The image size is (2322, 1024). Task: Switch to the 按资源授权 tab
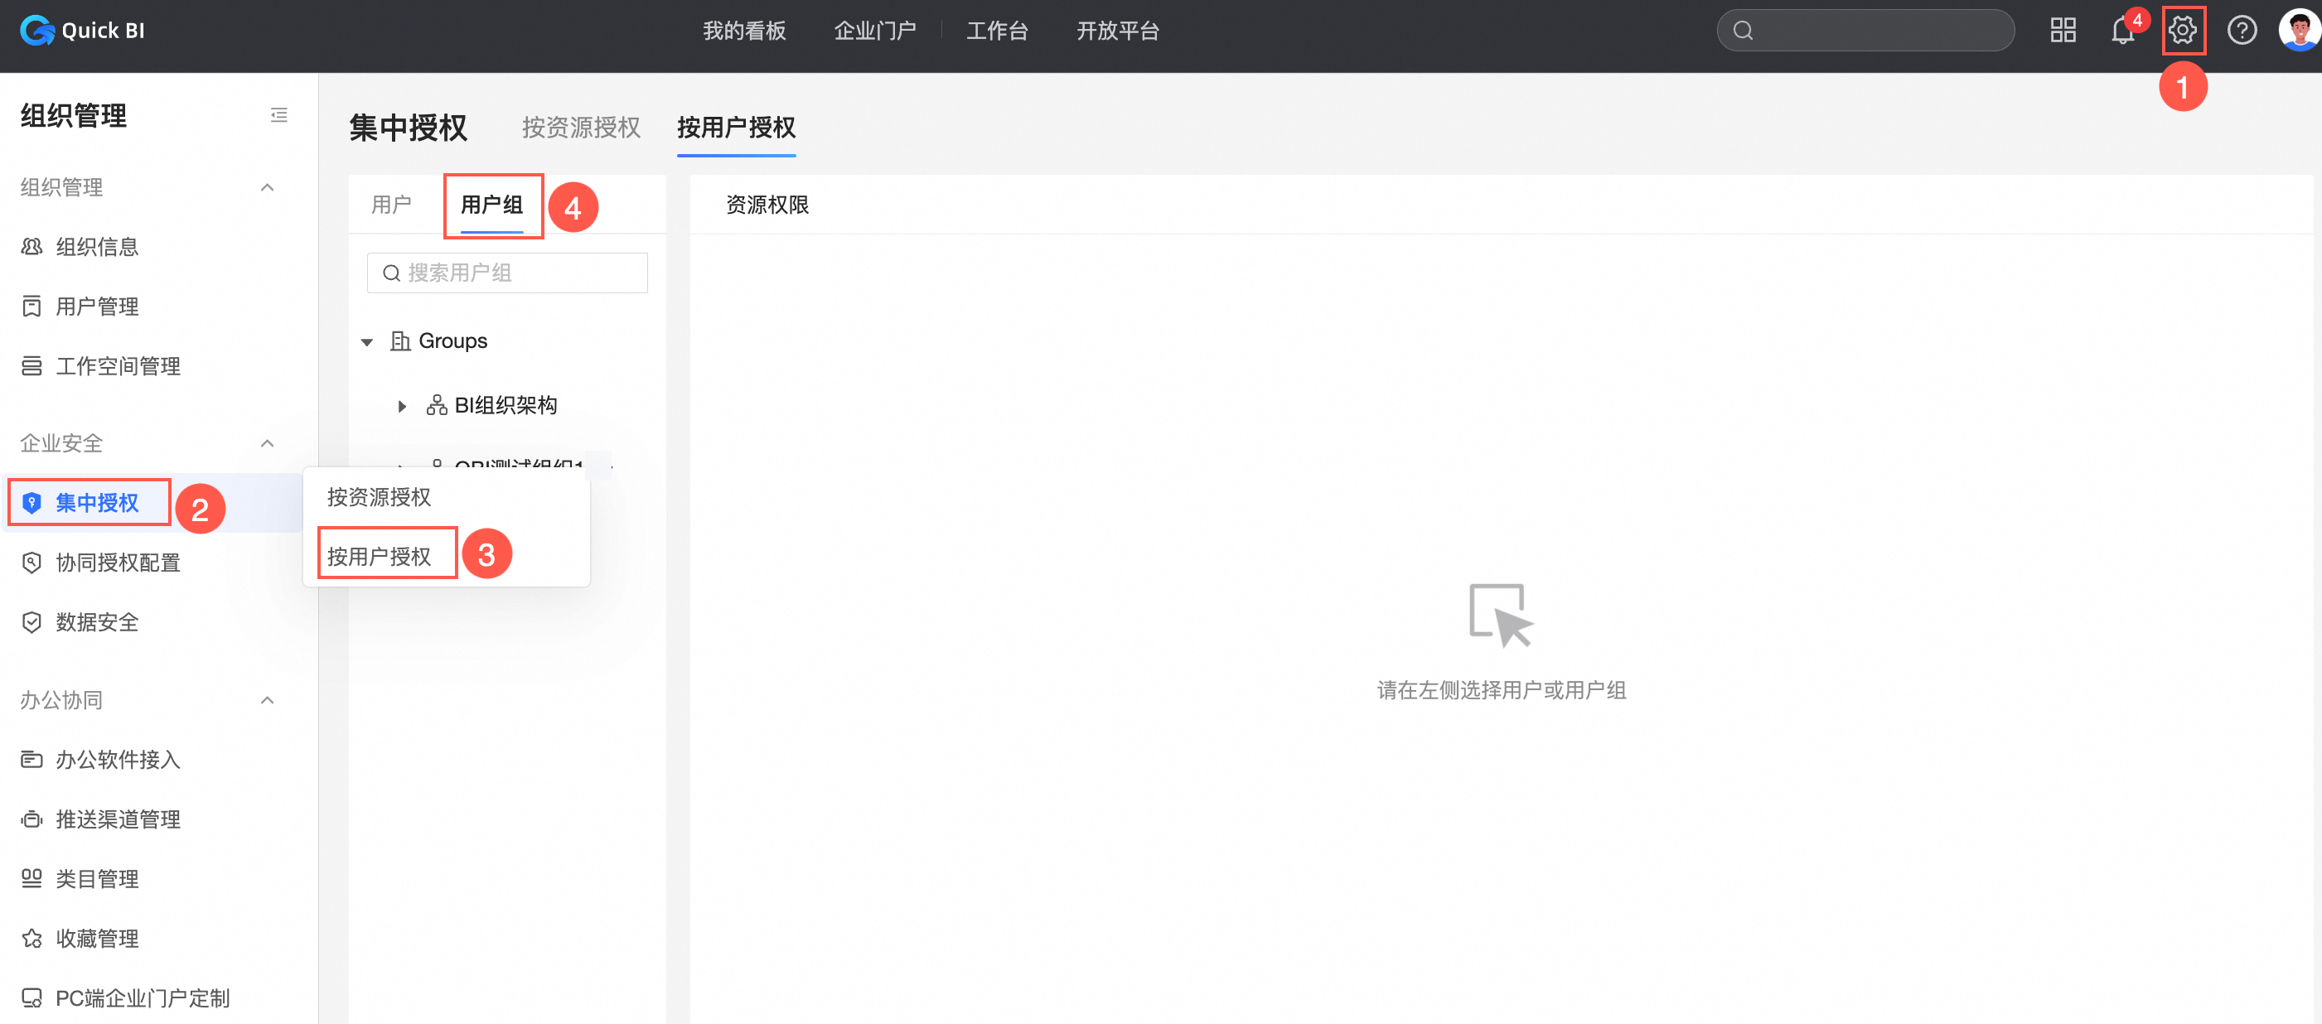tap(580, 128)
